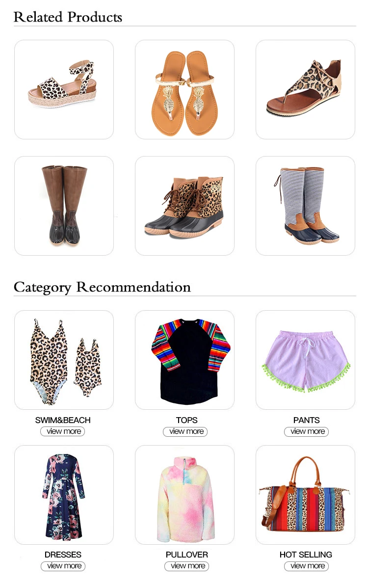Select the striped tall duck boots
368x584 pixels.
pyautogui.click(x=305, y=206)
